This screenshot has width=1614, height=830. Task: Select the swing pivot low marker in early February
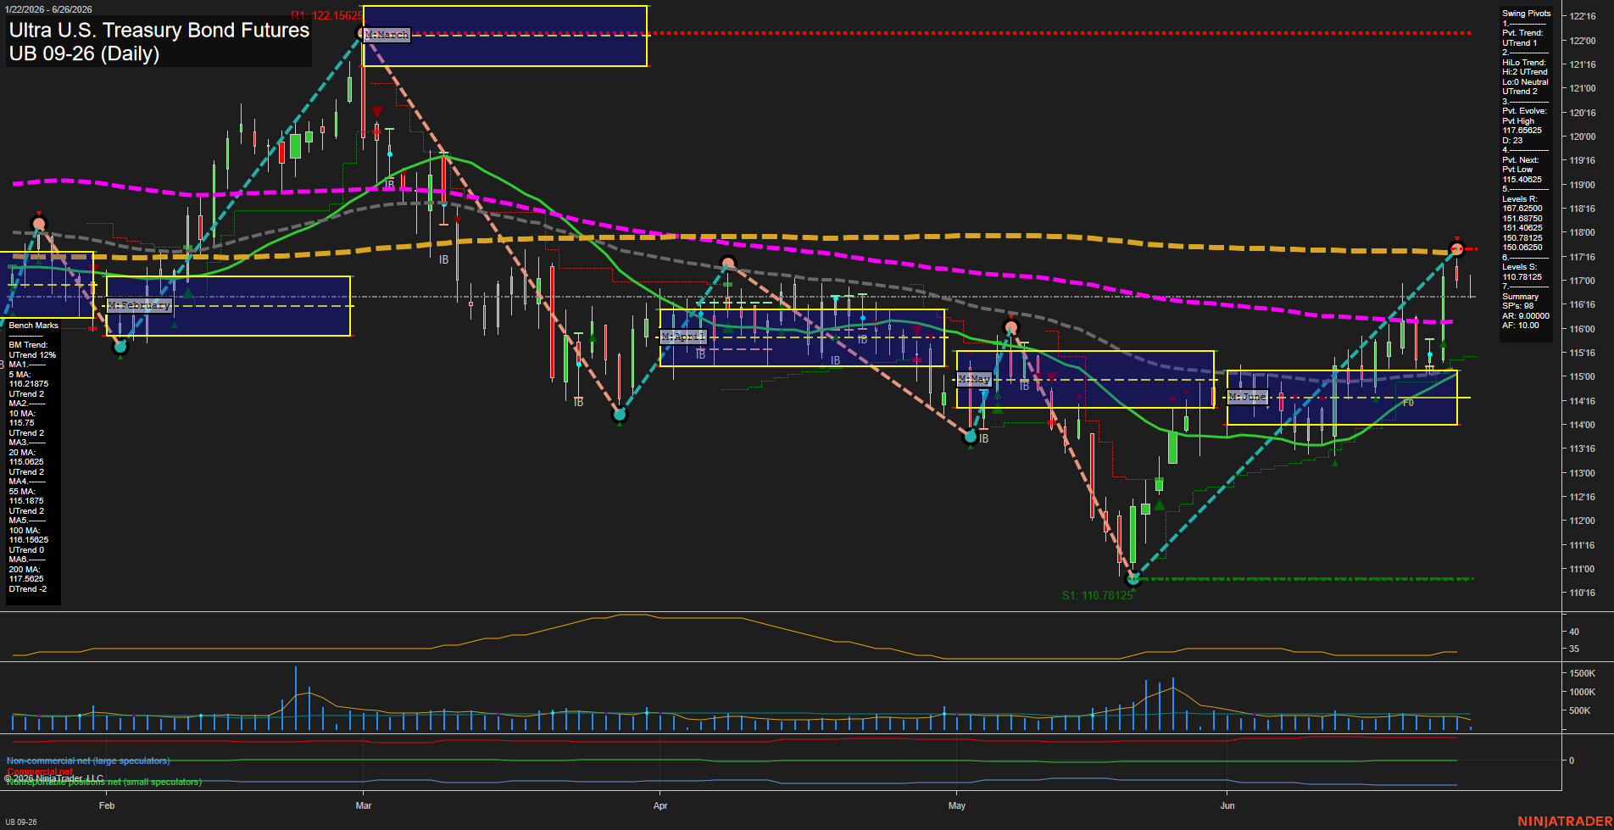point(120,346)
